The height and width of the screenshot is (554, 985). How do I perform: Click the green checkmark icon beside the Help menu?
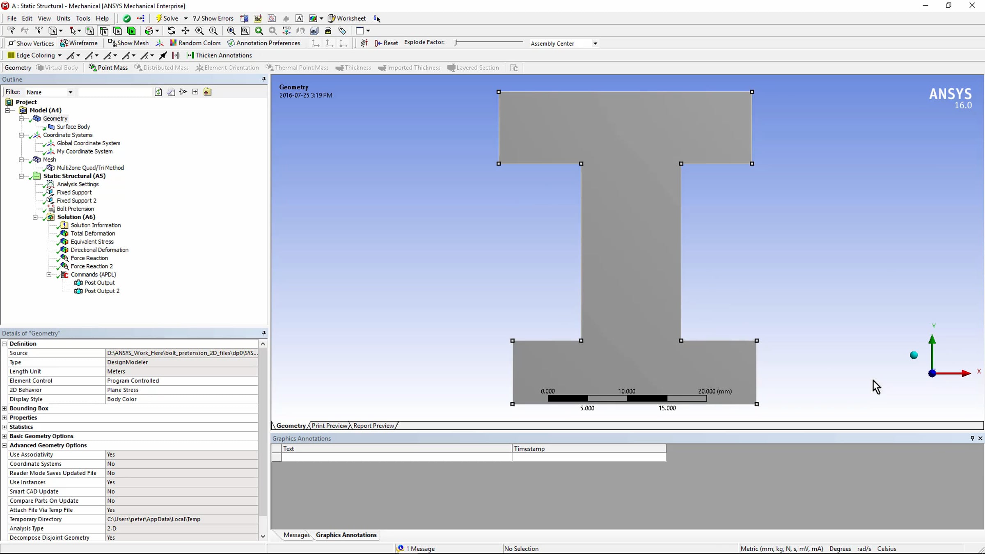click(x=127, y=18)
